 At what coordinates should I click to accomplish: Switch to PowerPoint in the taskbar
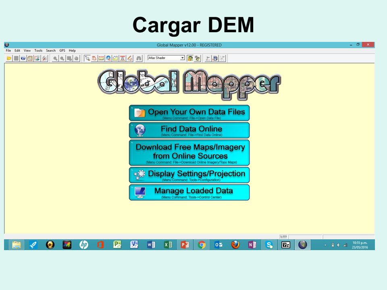[185, 244]
